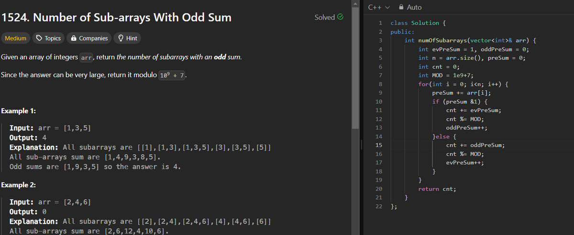The height and width of the screenshot is (235, 574).
Task: Open the Topics tag button
Action: coord(48,38)
